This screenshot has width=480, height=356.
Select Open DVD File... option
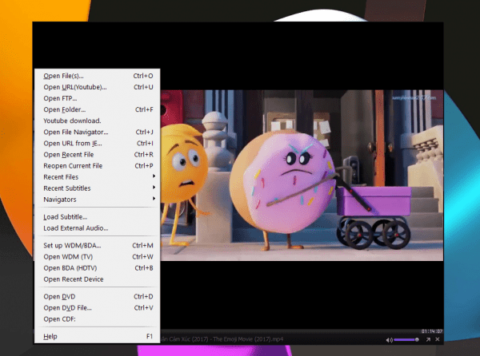(98, 308)
